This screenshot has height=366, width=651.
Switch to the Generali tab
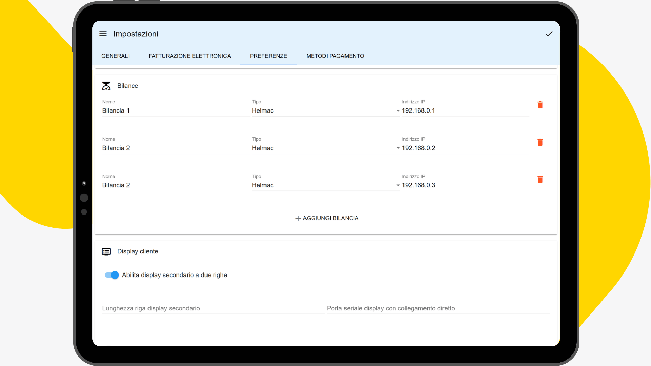[115, 56]
